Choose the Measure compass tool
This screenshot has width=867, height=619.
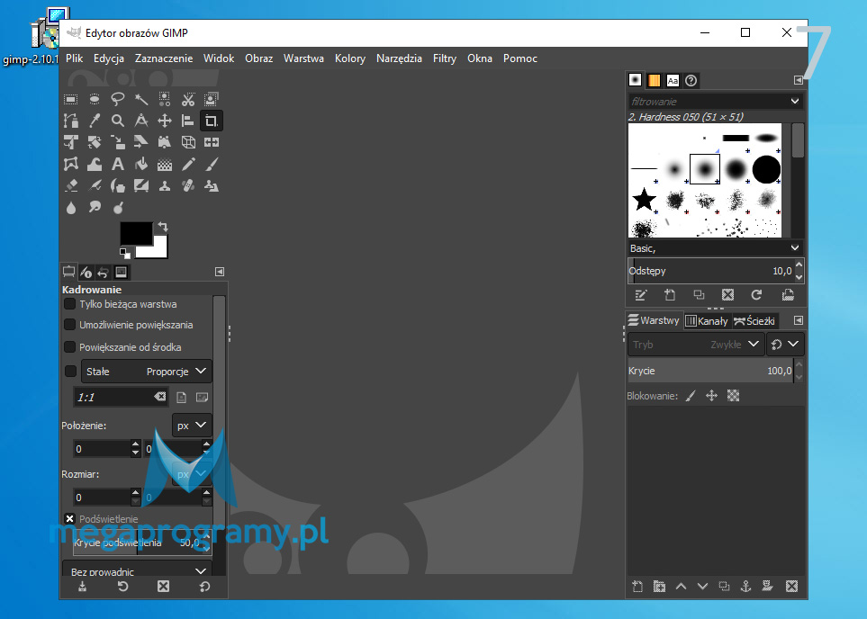click(141, 121)
